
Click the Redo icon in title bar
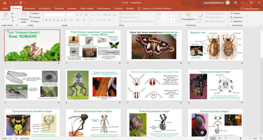(16, 3)
